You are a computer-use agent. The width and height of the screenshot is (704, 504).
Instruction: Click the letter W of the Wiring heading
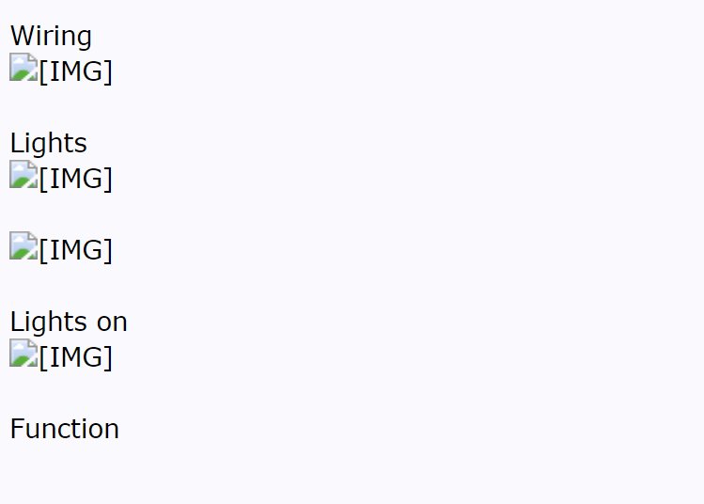(22, 36)
